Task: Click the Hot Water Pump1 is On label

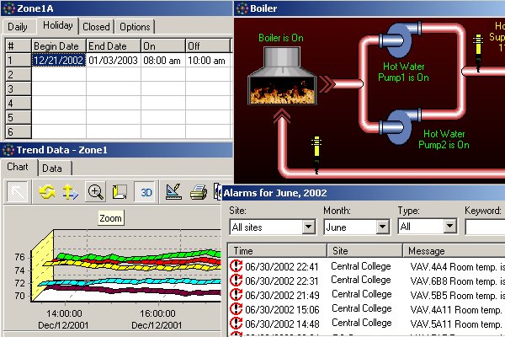Action: pyautogui.click(x=403, y=72)
